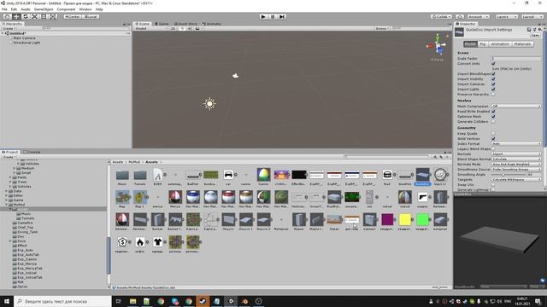Switch to the Materials tab in Inspector
The width and height of the screenshot is (547, 307).
point(522,44)
